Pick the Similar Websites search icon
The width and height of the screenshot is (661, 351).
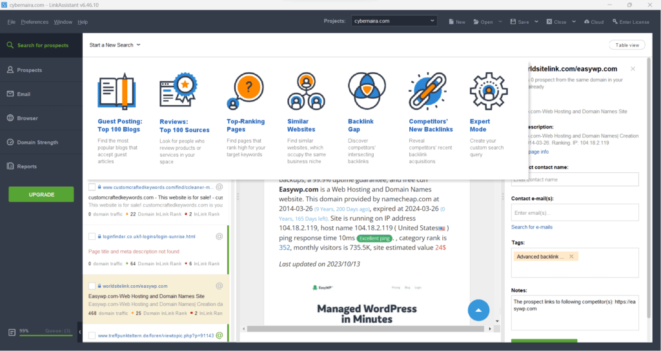(x=306, y=91)
